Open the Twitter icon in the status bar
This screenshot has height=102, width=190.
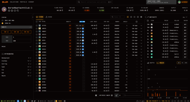[35, 101]
